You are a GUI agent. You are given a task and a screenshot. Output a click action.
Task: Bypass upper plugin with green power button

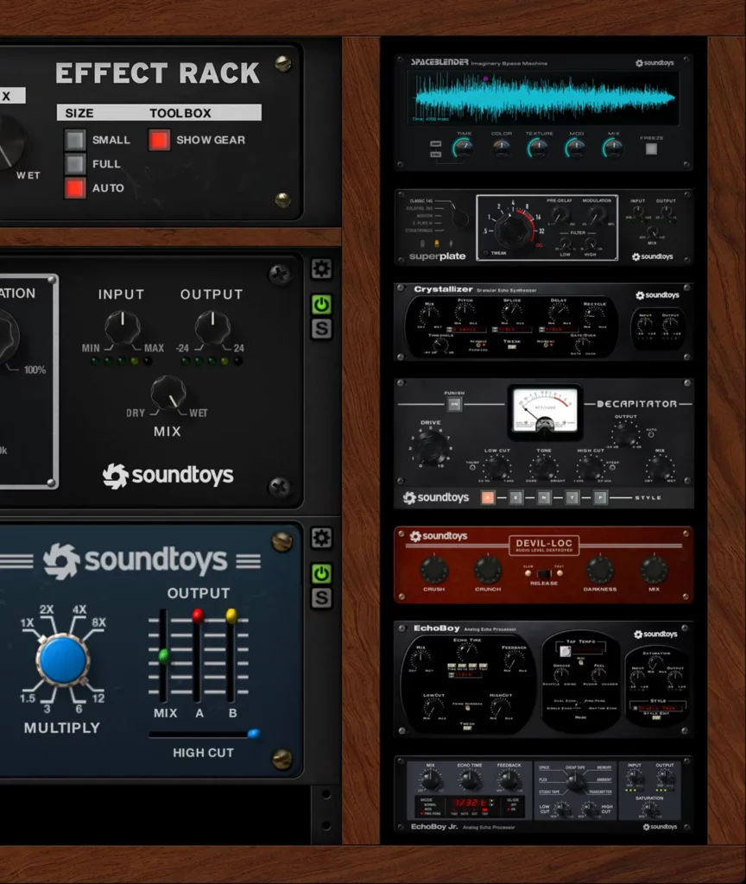tap(321, 304)
